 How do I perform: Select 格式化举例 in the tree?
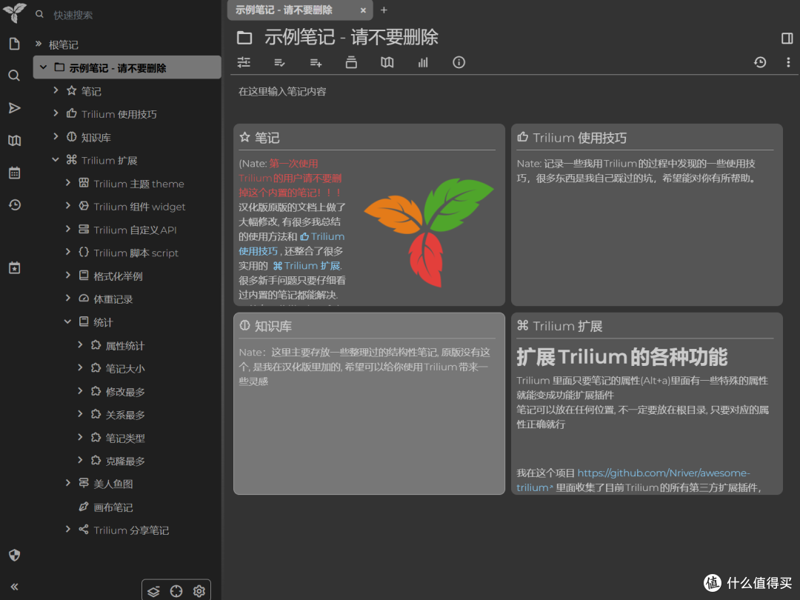(118, 276)
